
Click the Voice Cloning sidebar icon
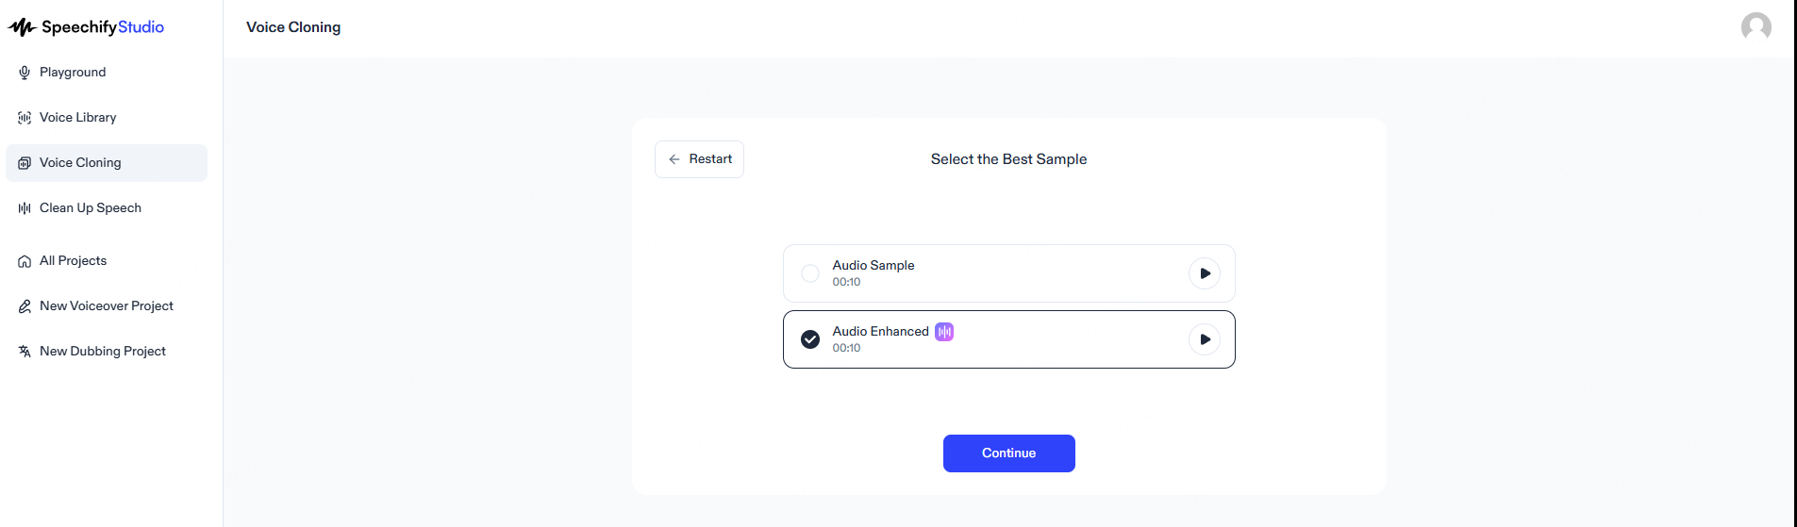[x=25, y=163]
